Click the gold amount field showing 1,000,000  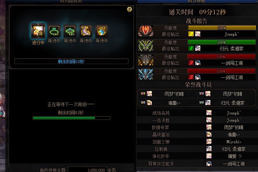pos(88,169)
